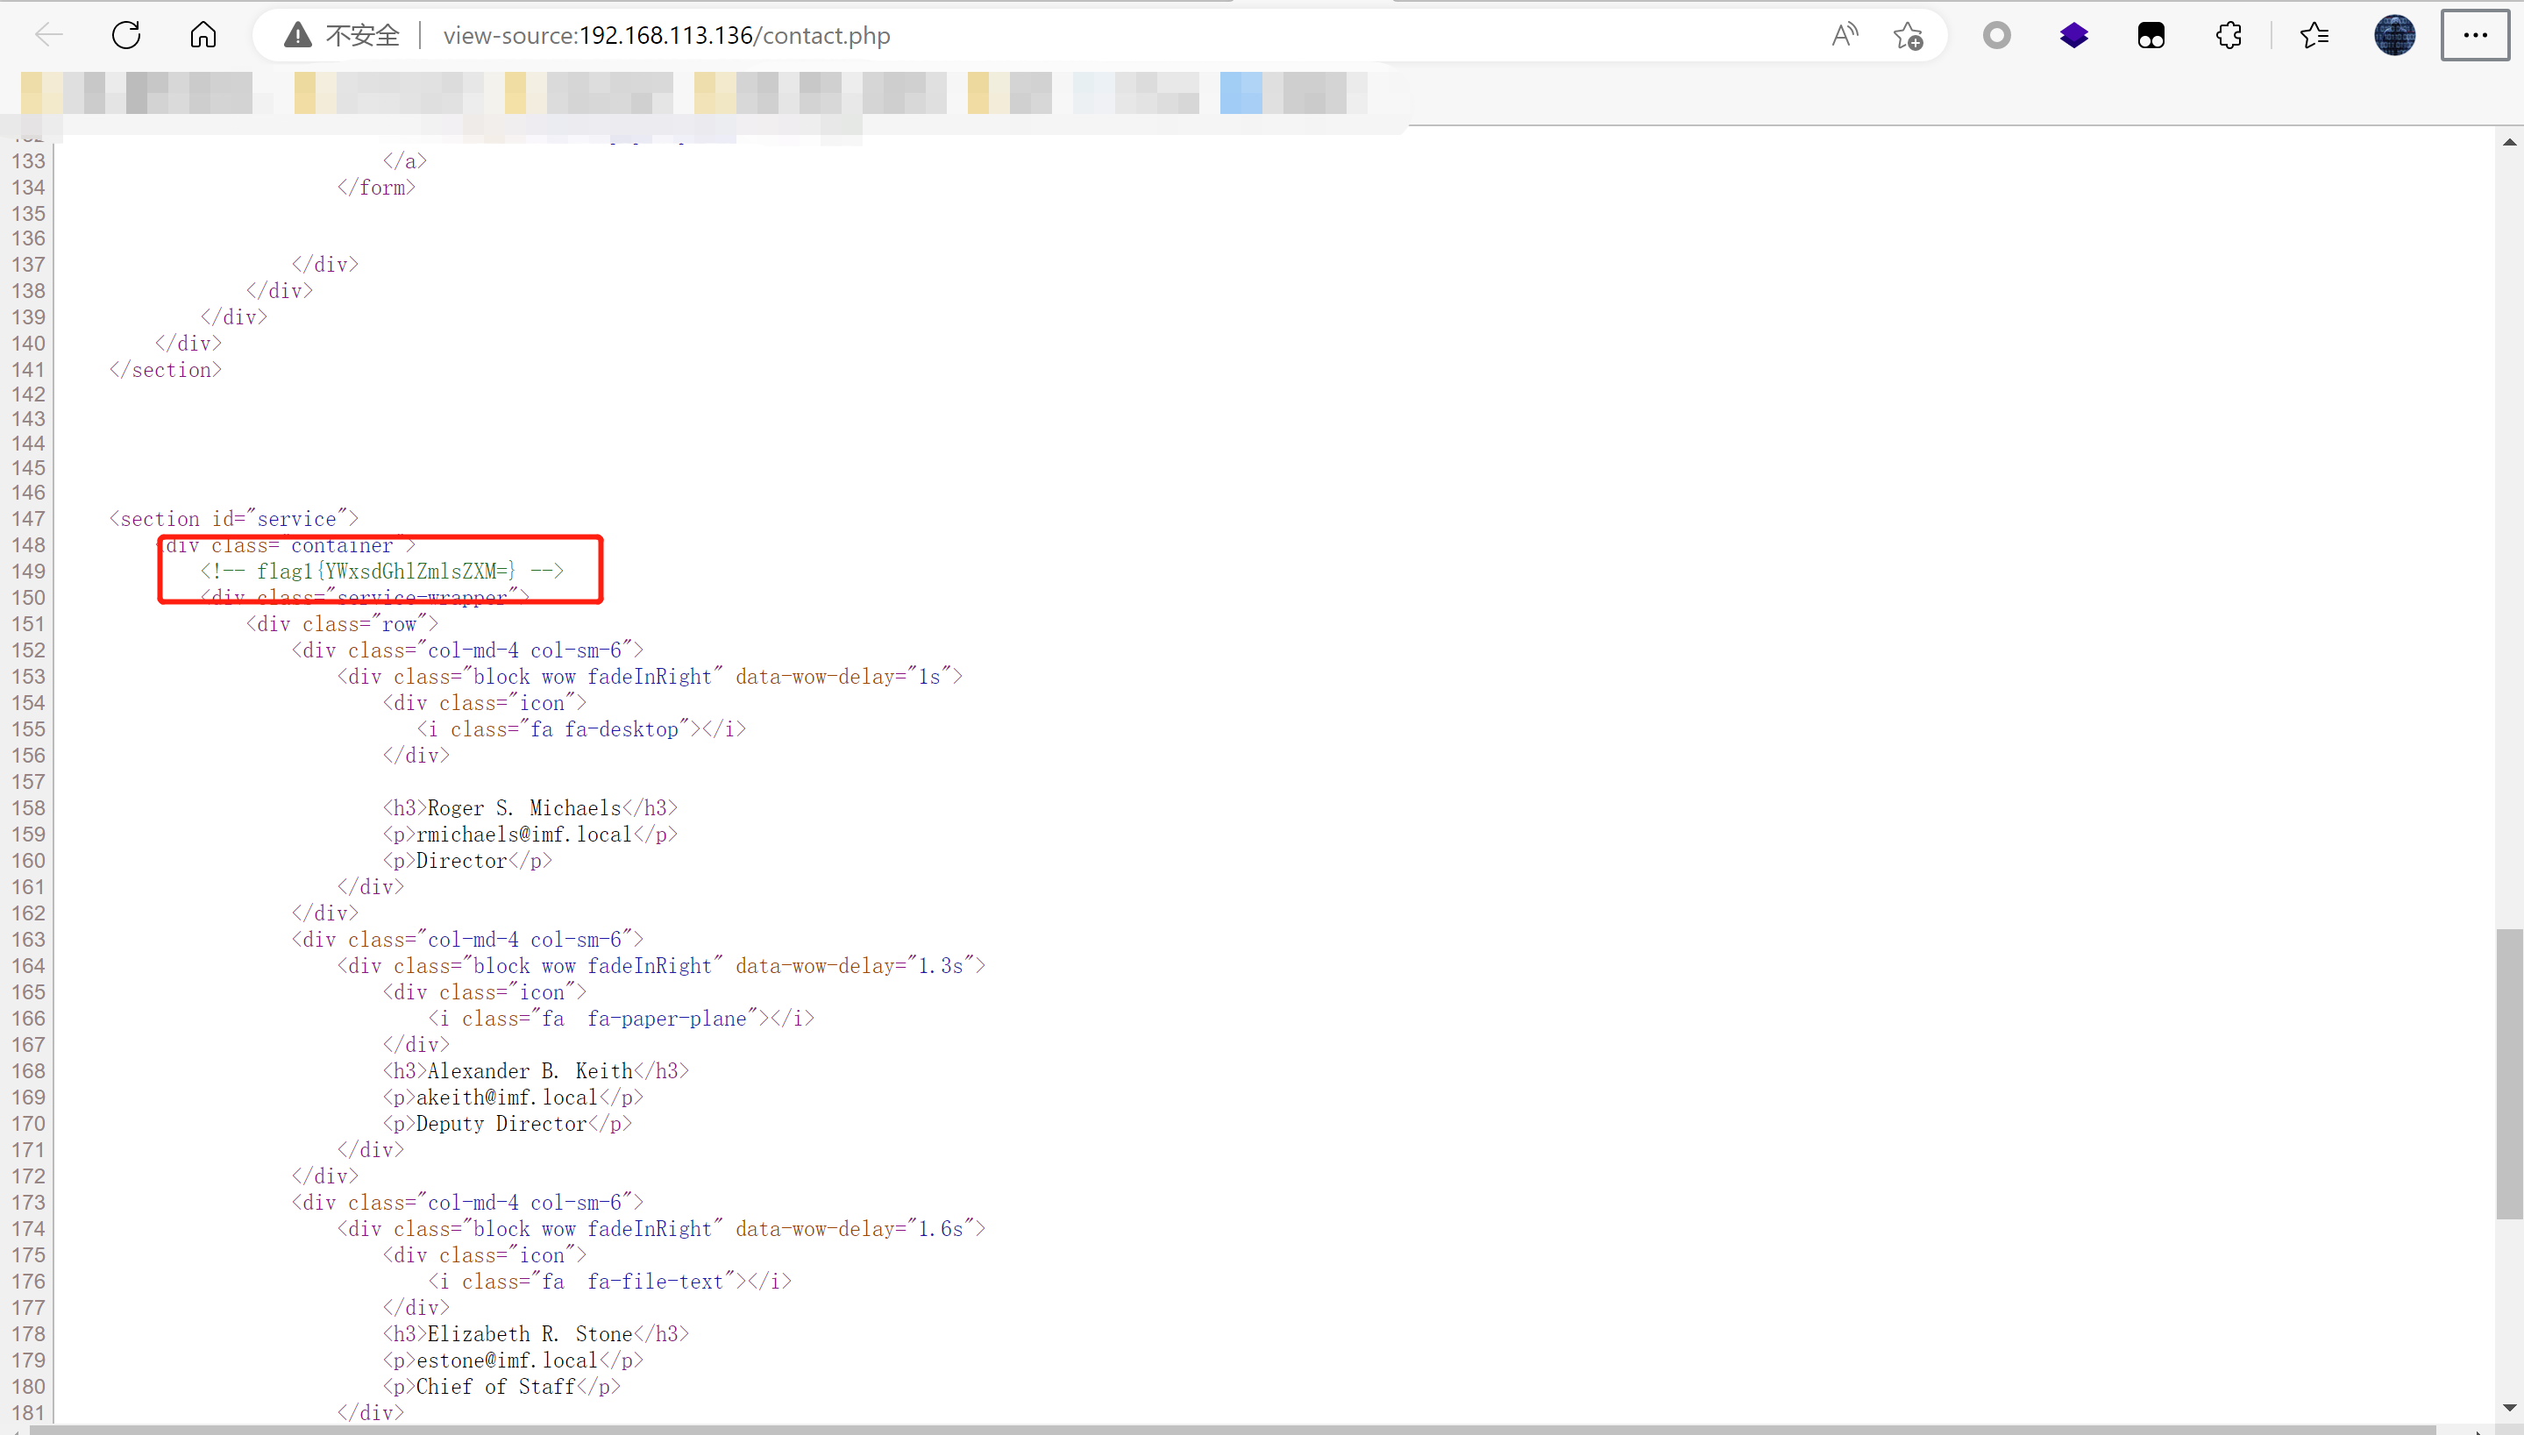Add page to favorites star icon
2524x1435 pixels.
(1908, 35)
